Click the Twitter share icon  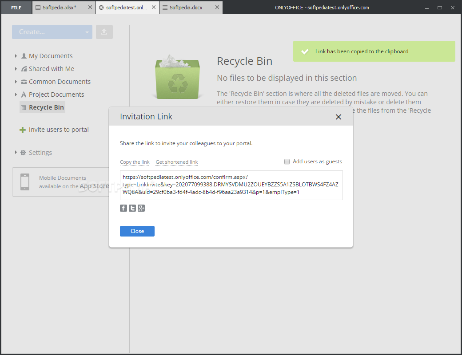[132, 208]
